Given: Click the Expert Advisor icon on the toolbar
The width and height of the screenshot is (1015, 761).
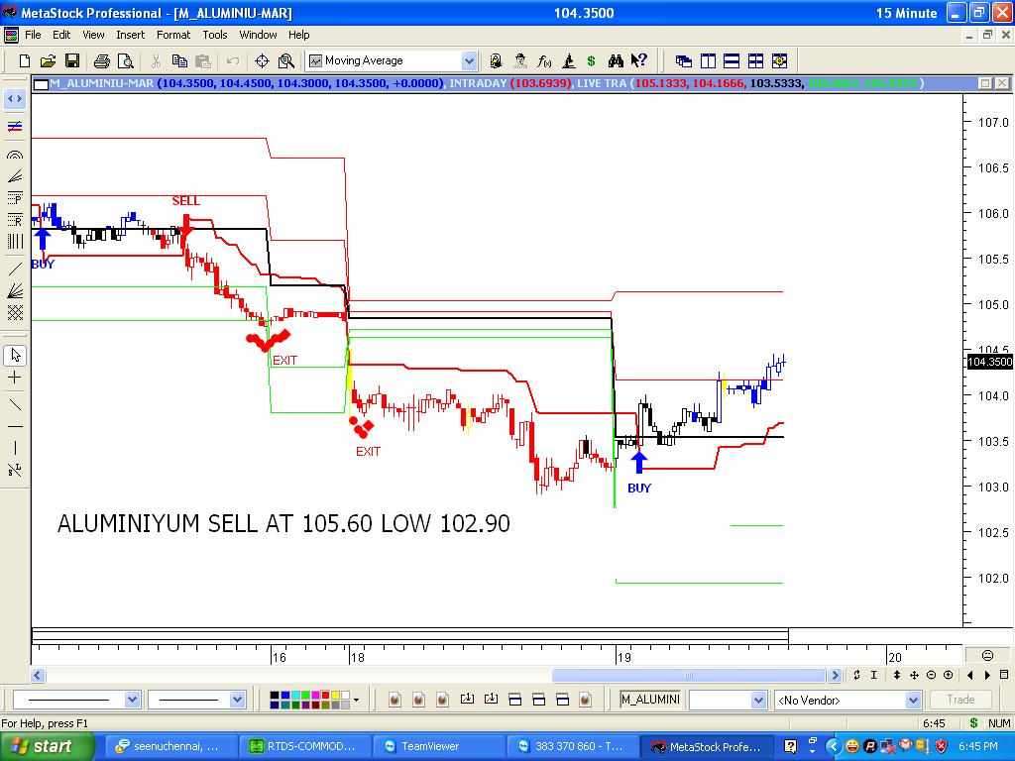Looking at the screenshot, I should point(518,60).
